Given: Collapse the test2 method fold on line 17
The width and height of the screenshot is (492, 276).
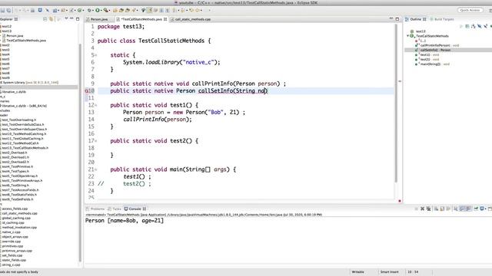Looking at the screenshot, I should point(95,141).
